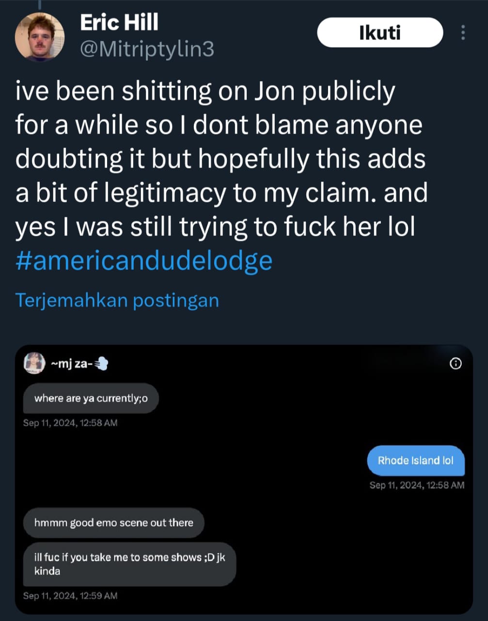Follow the account with Ikuti button
This screenshot has width=488, height=621.
click(380, 33)
